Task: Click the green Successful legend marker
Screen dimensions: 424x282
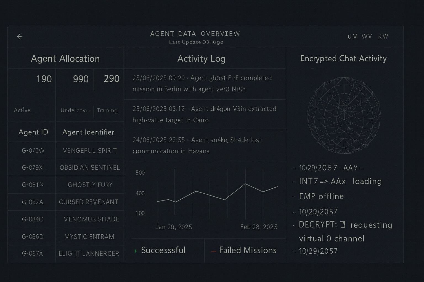Action: click(136, 251)
